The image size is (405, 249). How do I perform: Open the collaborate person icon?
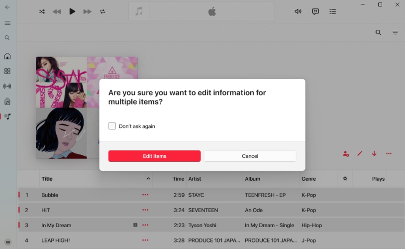pos(346,153)
